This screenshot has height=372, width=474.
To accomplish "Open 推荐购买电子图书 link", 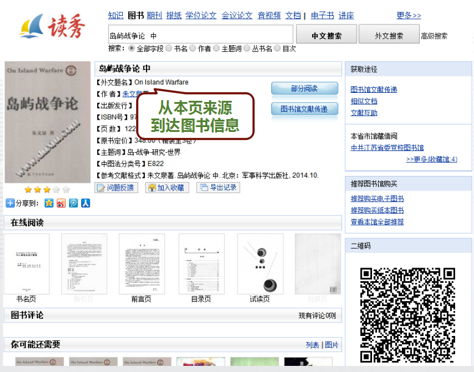I will click(377, 199).
